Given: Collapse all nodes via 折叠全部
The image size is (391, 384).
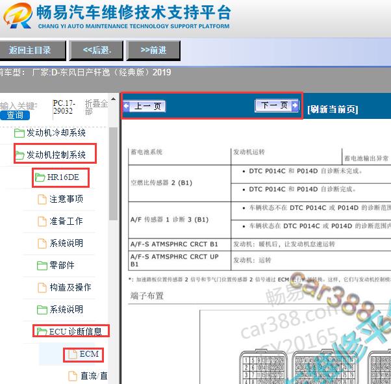Looking at the screenshot, I should [x=96, y=107].
